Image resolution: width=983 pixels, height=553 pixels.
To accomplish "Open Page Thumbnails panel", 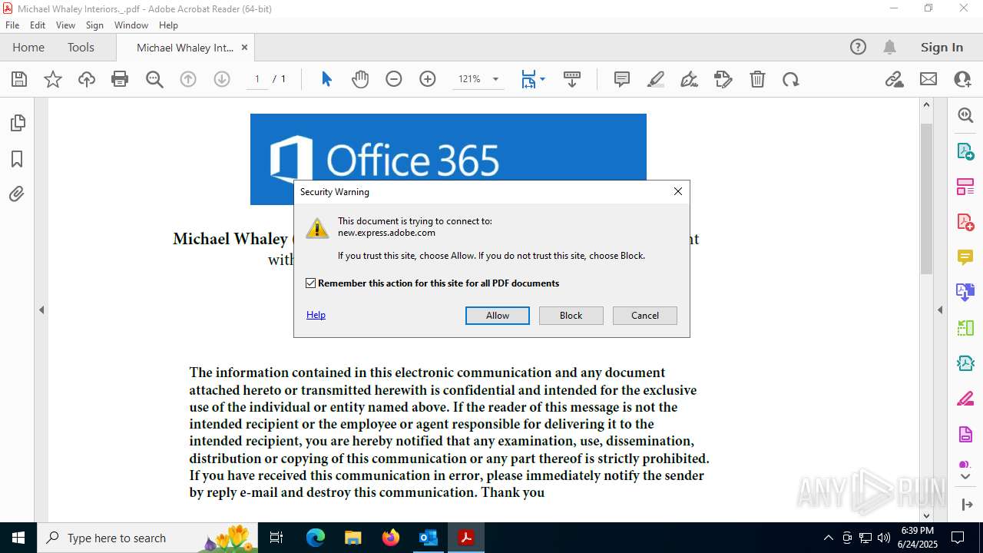I will pyautogui.click(x=17, y=123).
